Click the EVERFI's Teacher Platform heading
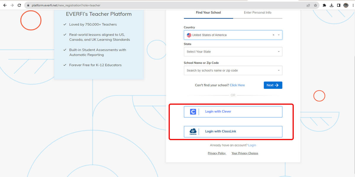Viewport: 355px width, 177px height. (99, 14)
